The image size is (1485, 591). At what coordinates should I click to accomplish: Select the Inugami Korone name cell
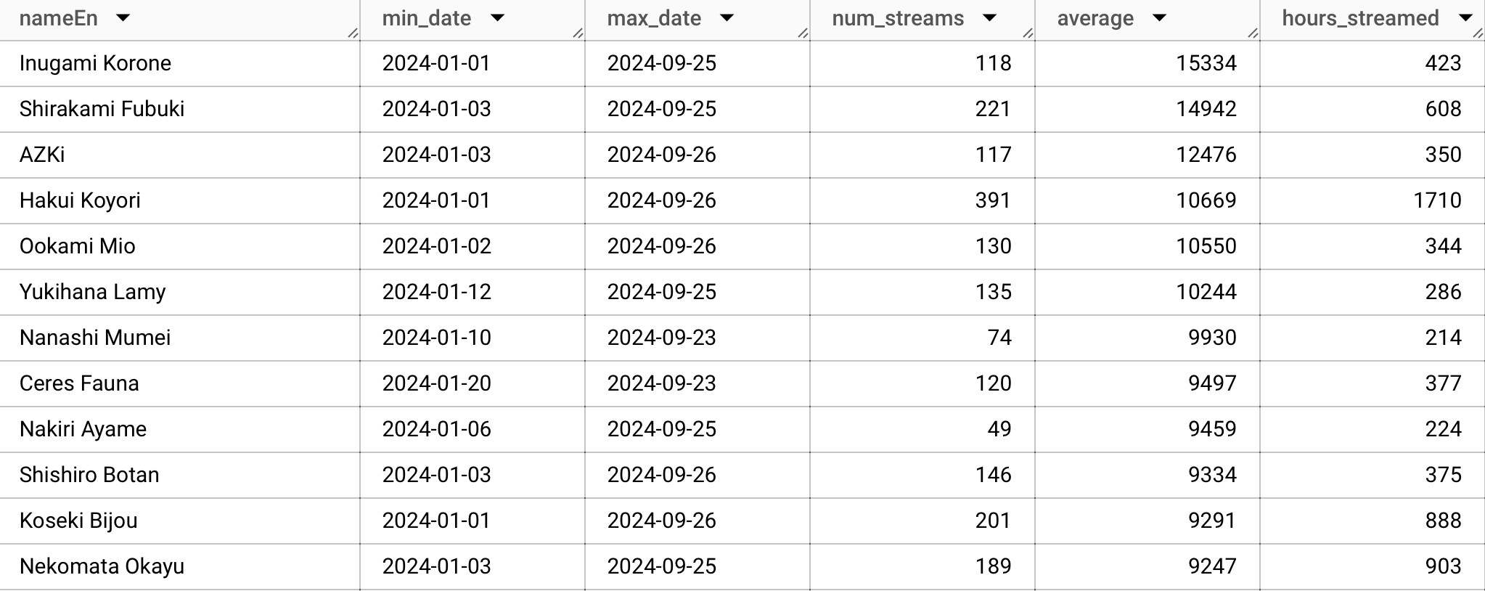click(95, 63)
